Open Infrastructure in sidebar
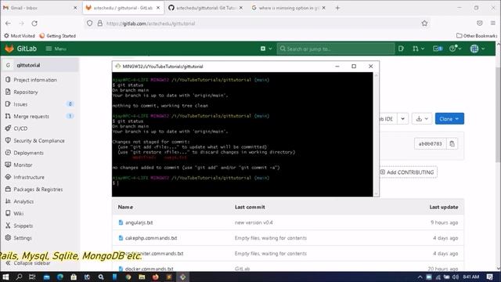This screenshot has height=282, width=501. 29,177
